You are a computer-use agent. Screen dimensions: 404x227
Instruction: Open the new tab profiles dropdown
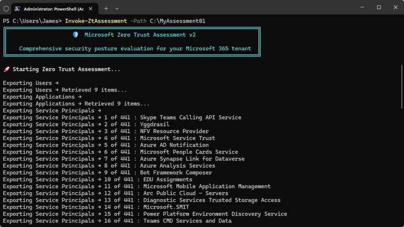(x=117, y=9)
